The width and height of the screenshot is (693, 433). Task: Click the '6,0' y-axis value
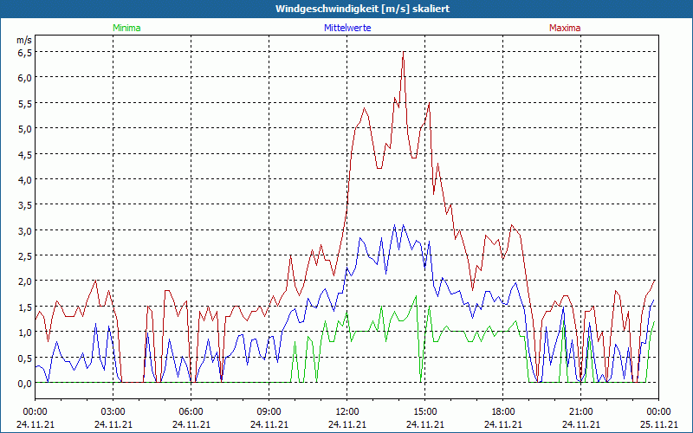(25, 78)
